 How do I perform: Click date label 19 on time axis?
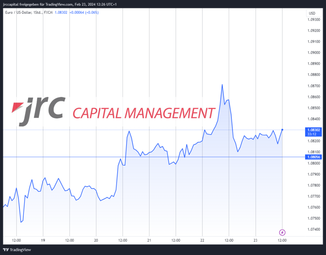point(43,240)
